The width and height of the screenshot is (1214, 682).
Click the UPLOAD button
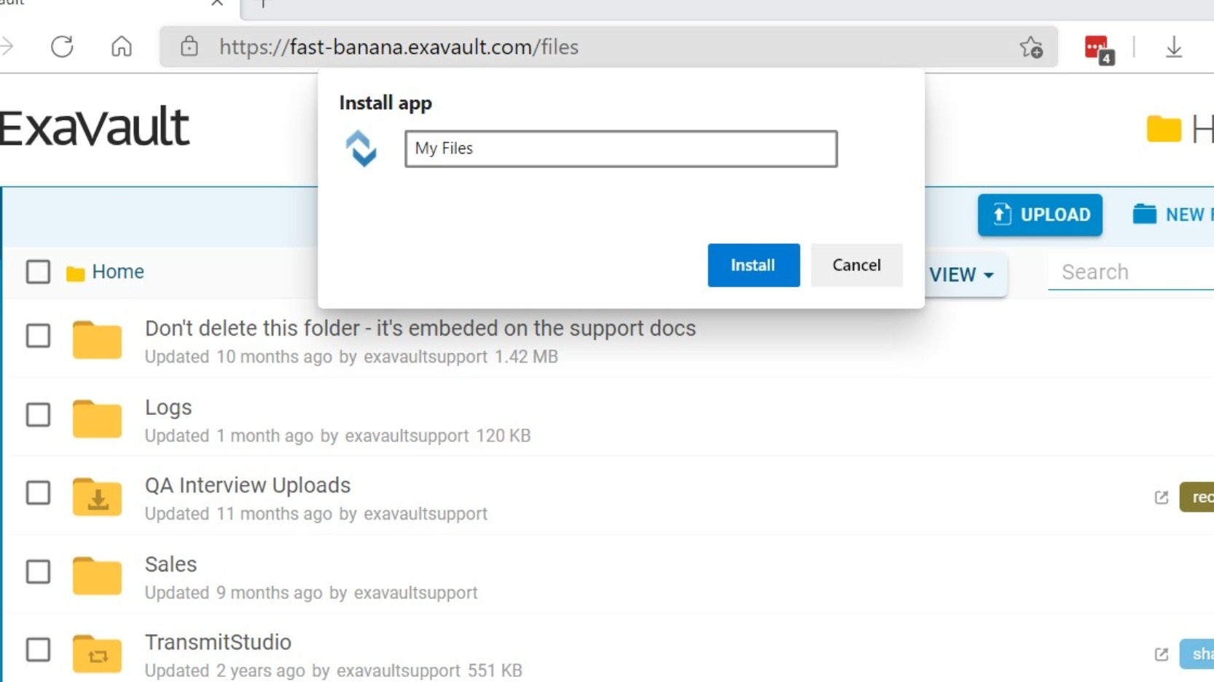tap(1040, 215)
